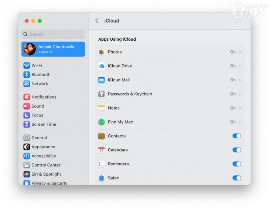Click the General gear icon
This screenshot has height=209, width=269.
tap(27, 138)
